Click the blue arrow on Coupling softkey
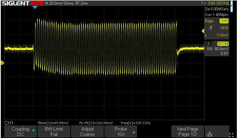 (34, 130)
